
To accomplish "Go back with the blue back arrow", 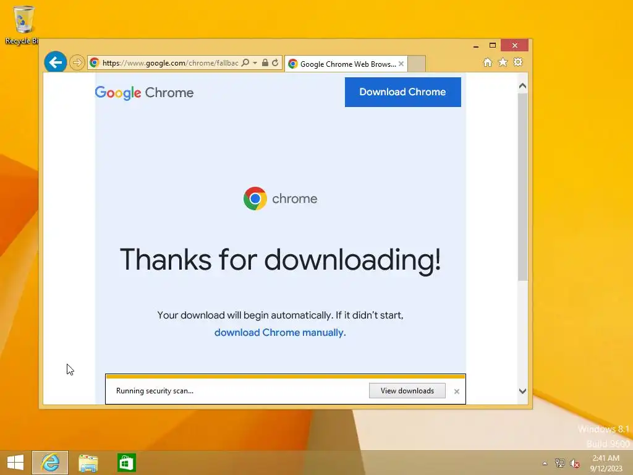I will click(55, 62).
